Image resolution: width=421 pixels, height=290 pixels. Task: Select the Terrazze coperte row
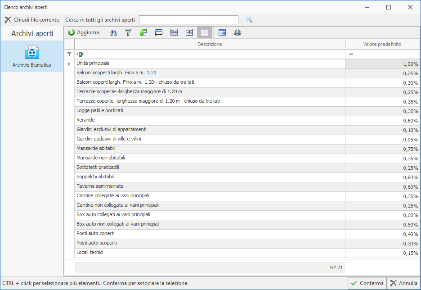click(x=210, y=102)
